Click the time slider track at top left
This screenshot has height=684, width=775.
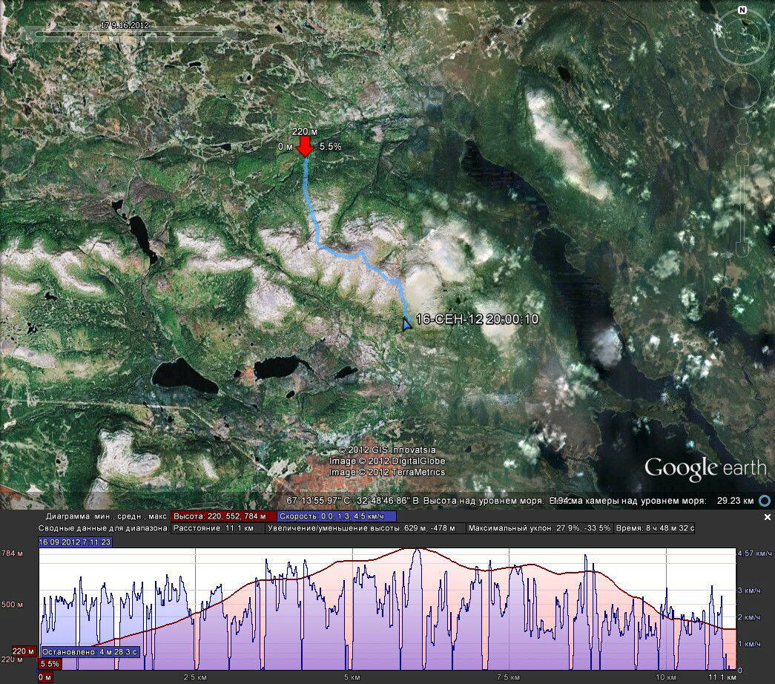[128, 35]
